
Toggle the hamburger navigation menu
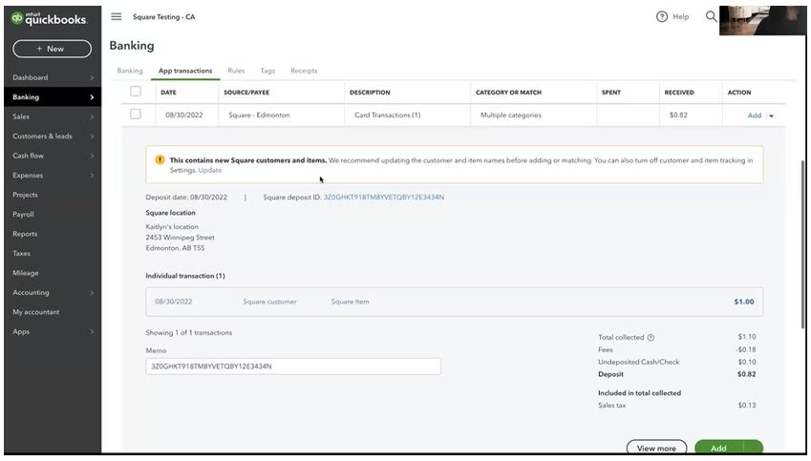[x=117, y=16]
